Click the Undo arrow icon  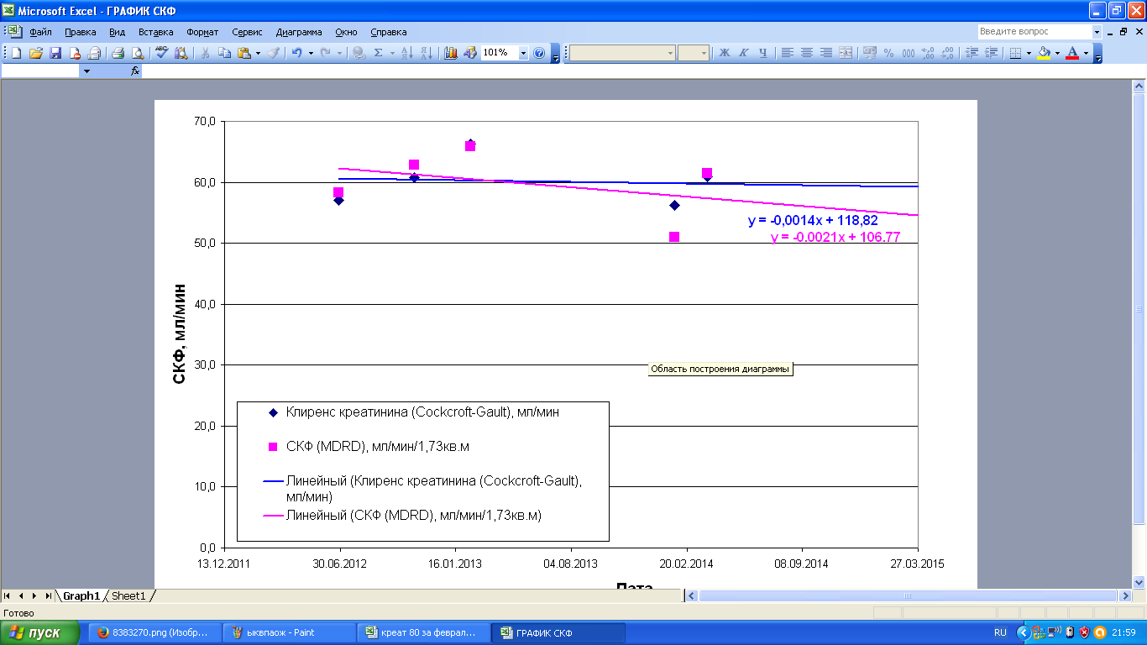296,53
